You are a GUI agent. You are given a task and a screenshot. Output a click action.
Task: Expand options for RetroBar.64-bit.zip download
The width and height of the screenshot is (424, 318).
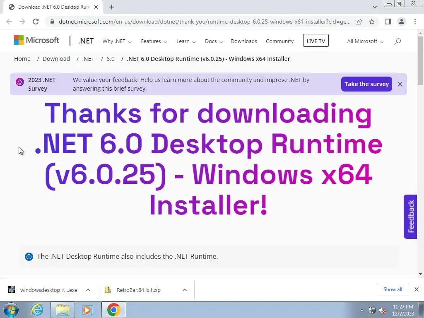[185, 290]
